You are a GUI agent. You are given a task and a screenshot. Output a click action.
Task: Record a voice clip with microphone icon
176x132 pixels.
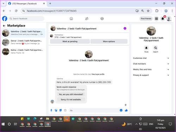point(51,110)
